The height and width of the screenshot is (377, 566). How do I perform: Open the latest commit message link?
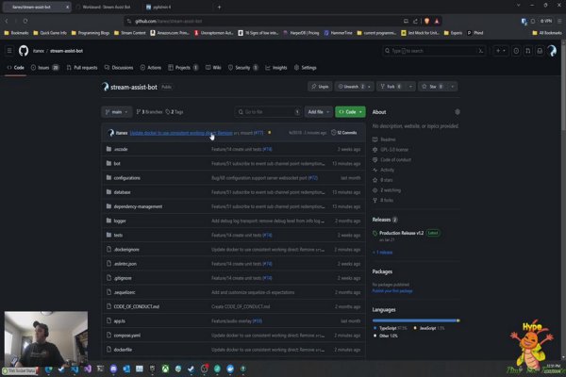181,133
